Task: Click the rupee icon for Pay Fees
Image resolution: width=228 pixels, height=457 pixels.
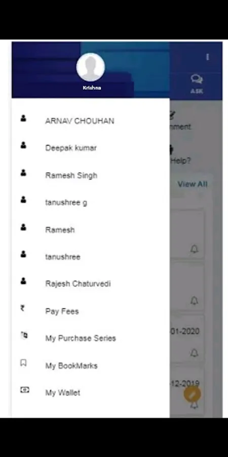Action: pyautogui.click(x=23, y=308)
